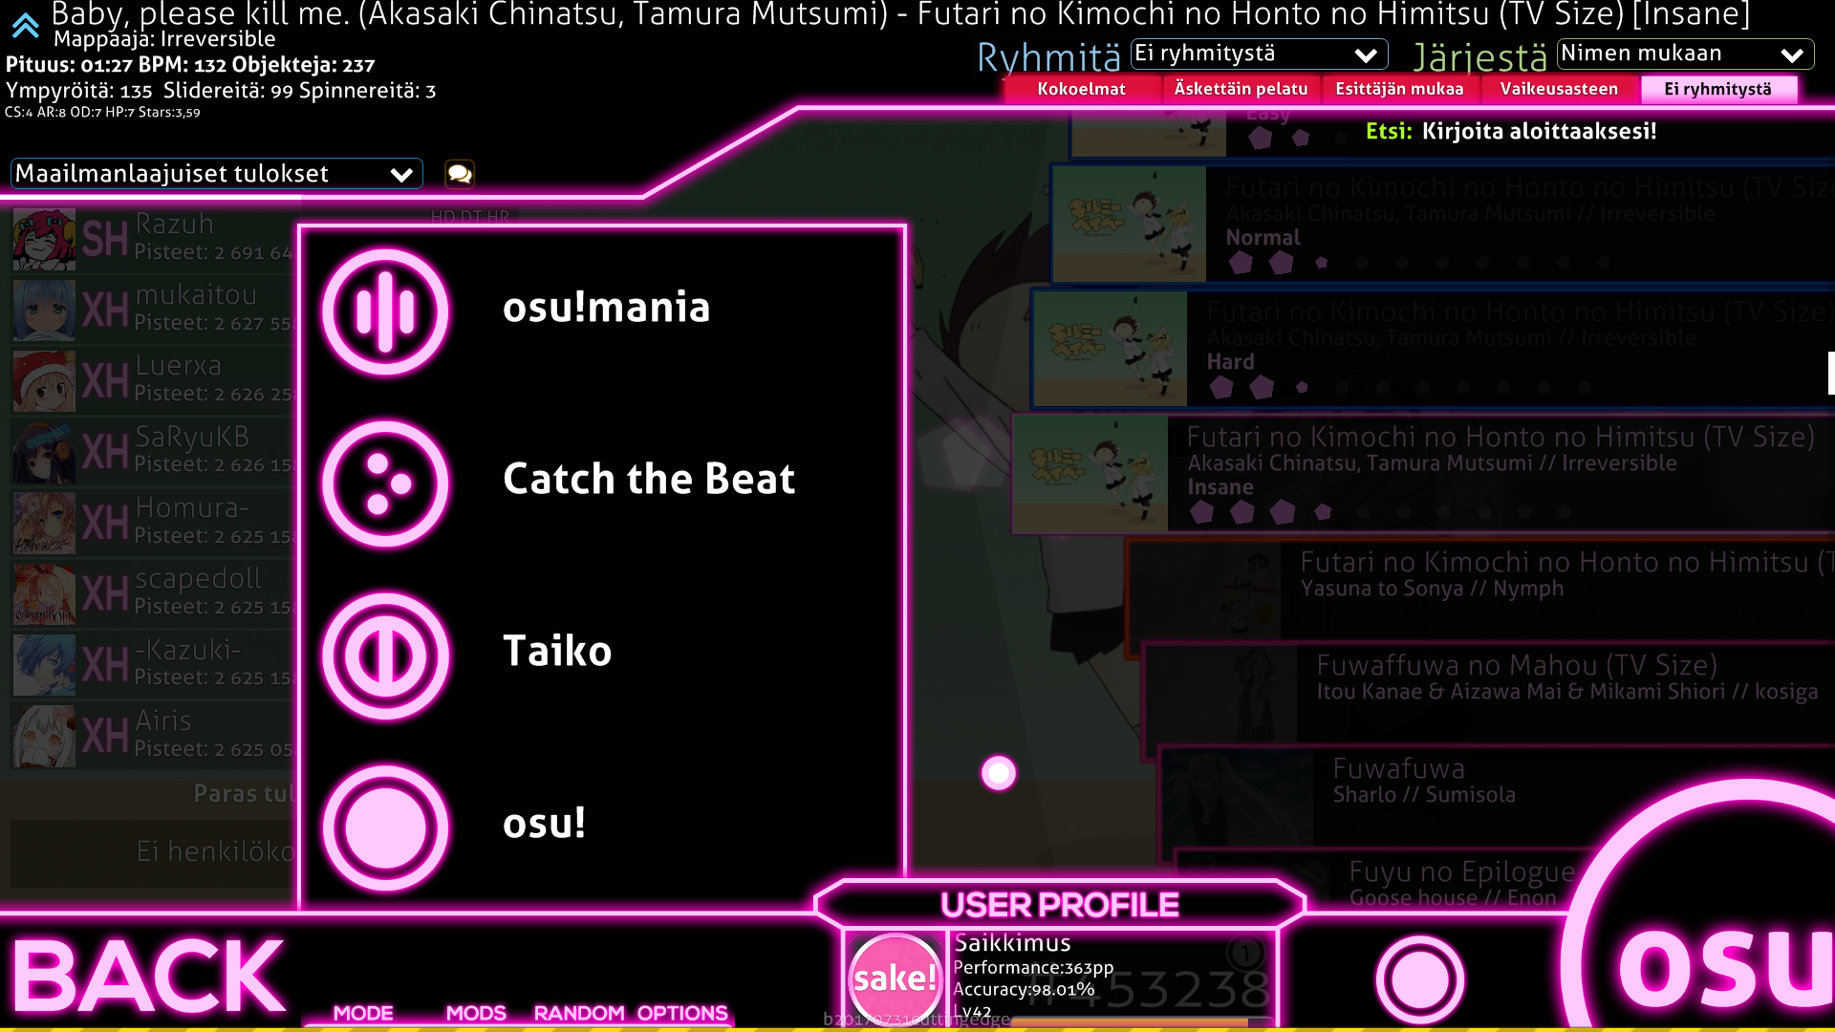Click mukaitou's player avatar
Viewport: 1835px width, 1032px height.
pos(44,310)
